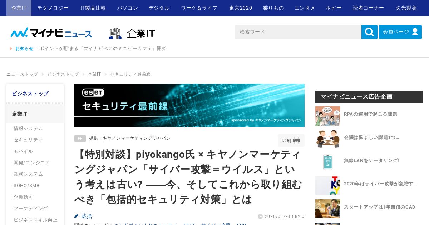Select 企業動向 in the sidebar

(x=23, y=197)
